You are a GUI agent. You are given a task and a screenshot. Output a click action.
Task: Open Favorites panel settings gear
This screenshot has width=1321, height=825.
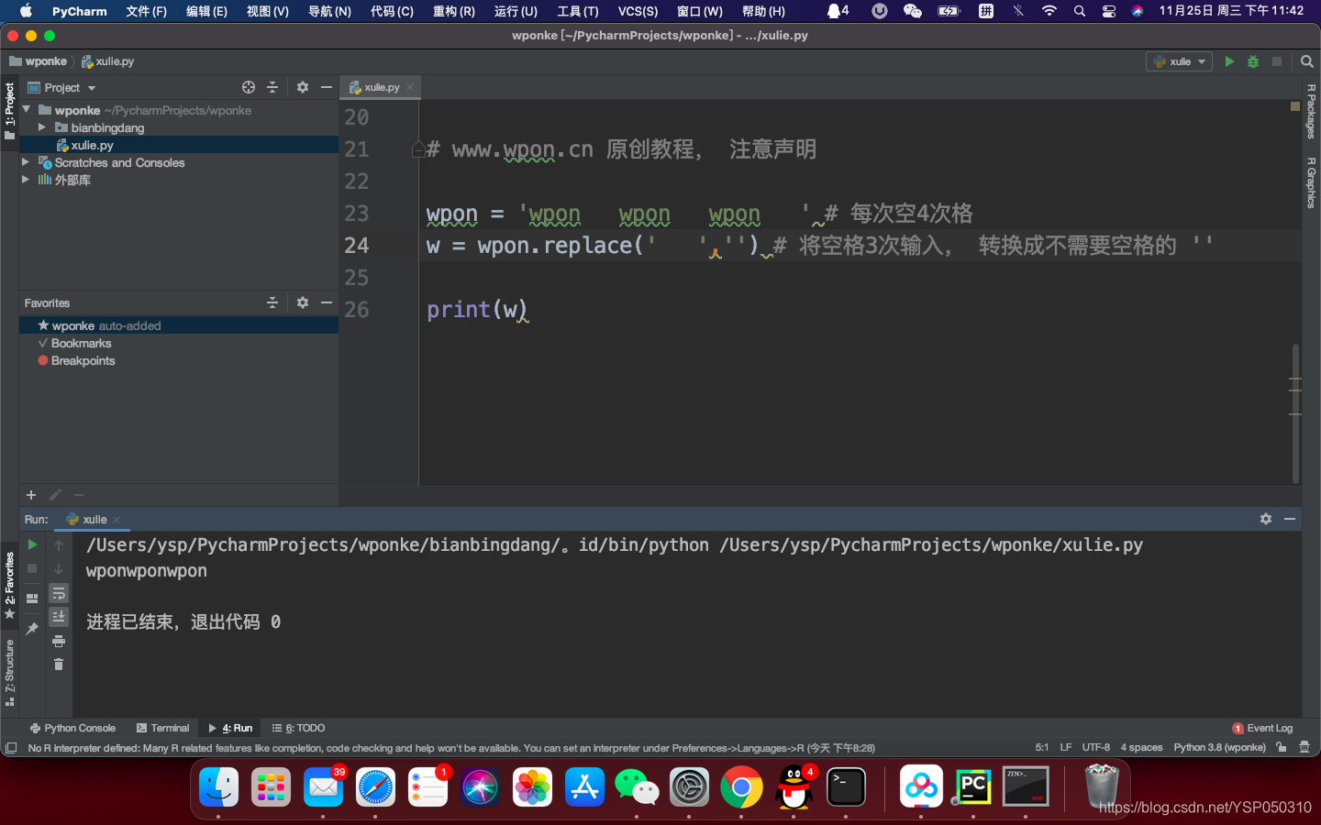[x=303, y=302]
